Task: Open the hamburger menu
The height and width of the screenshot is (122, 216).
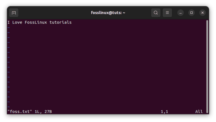Action: pyautogui.click(x=167, y=13)
